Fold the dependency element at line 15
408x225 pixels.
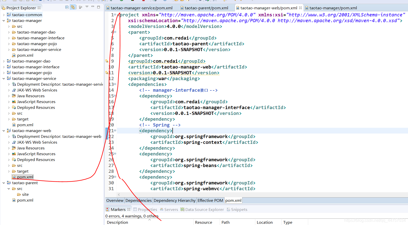pos(115,96)
